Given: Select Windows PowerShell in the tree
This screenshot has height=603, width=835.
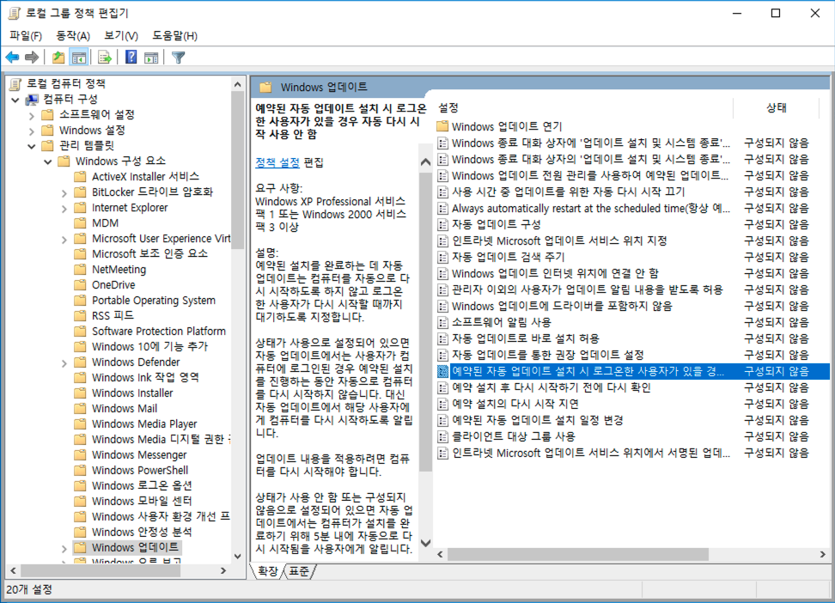Looking at the screenshot, I should pos(140,470).
